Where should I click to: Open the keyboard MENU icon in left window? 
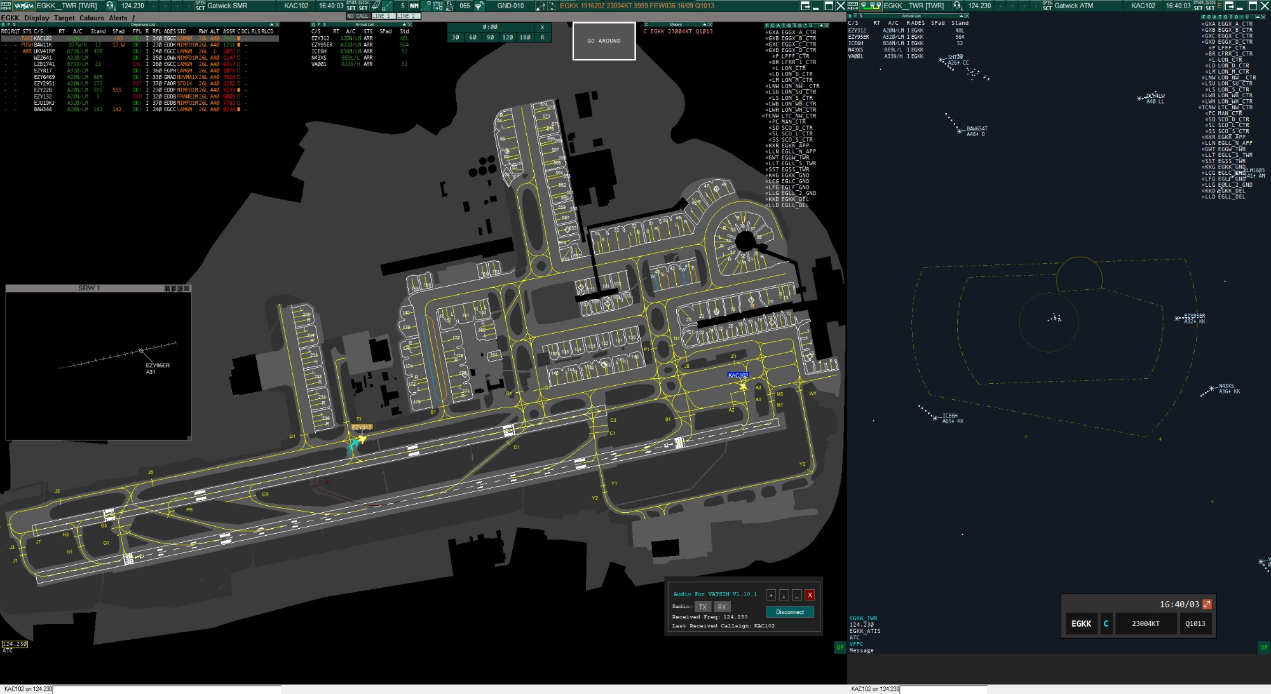tap(6, 5)
